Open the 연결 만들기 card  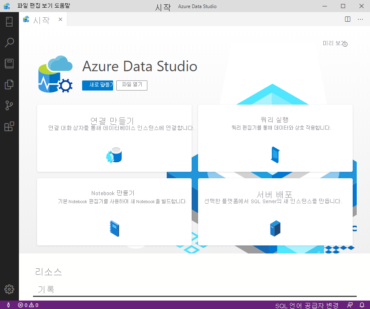point(114,138)
